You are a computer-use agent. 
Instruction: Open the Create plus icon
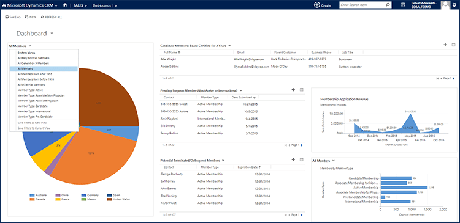317,5
